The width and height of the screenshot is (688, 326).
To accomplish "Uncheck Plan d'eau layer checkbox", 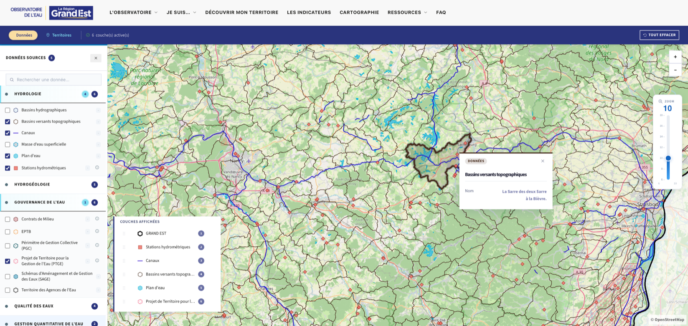I will 8,156.
